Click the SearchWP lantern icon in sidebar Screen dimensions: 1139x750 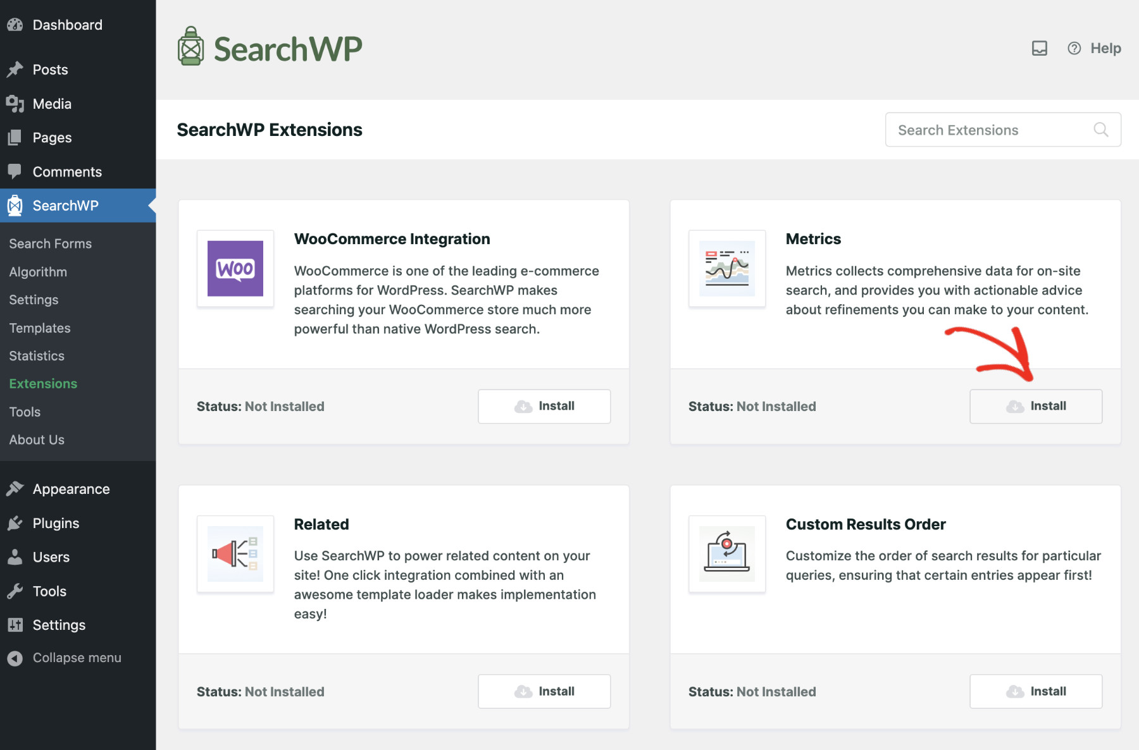(x=15, y=206)
